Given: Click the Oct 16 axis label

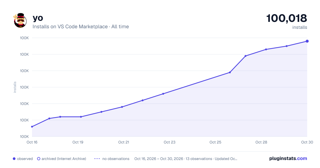Looking at the screenshot, I should coord(32,142).
